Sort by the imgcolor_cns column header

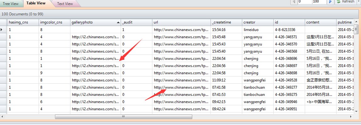[54, 22]
